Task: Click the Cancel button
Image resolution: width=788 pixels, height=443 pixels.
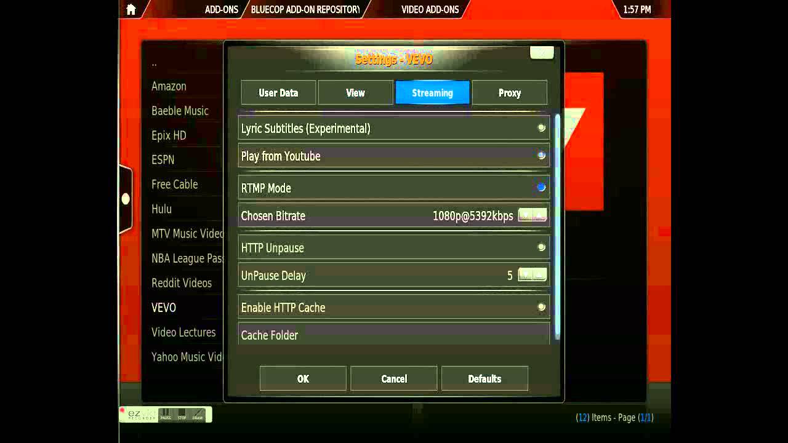Action: [x=394, y=378]
